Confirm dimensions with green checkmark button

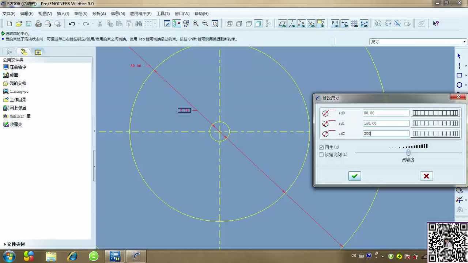[354, 176]
